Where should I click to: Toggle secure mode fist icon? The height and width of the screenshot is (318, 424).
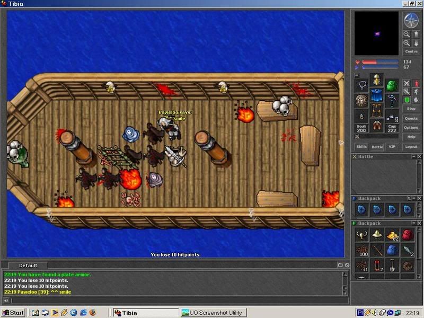tap(416, 100)
